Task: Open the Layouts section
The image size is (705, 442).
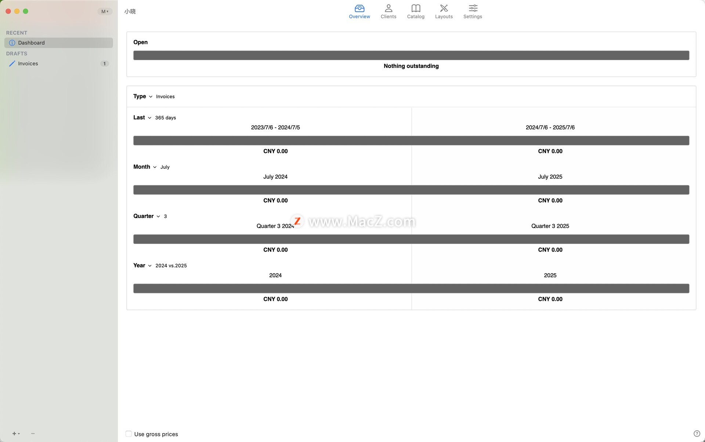Action: [444, 12]
